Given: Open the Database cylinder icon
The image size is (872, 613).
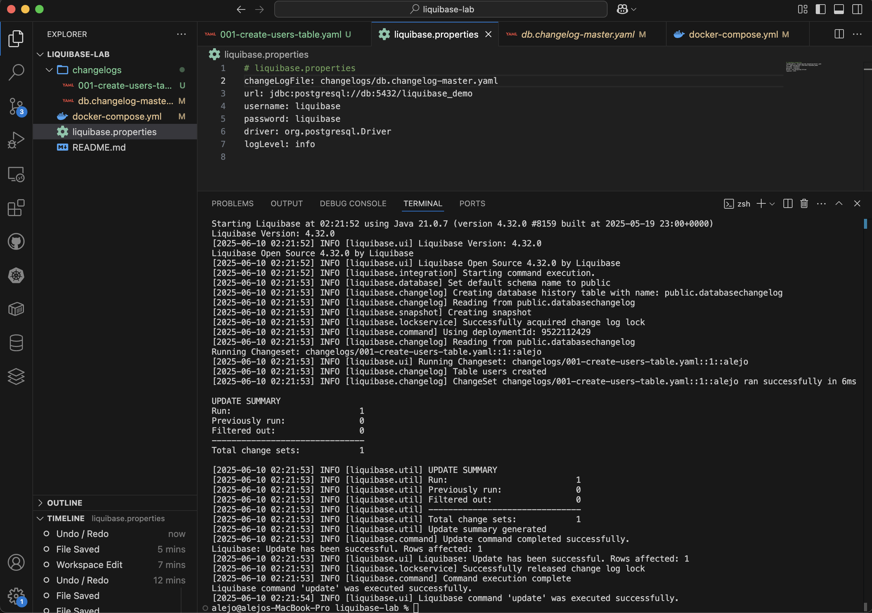Looking at the screenshot, I should [x=16, y=343].
